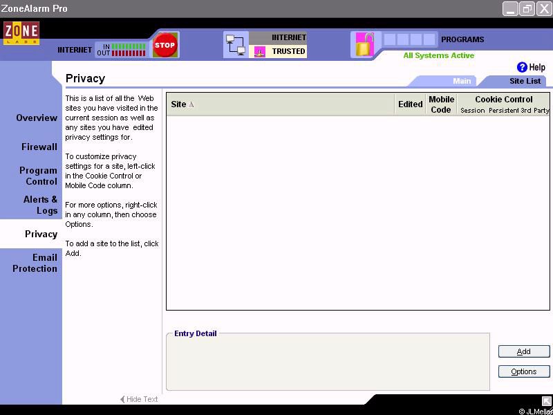The width and height of the screenshot is (553, 415).
Task: Click the Help link
Action: click(537, 67)
